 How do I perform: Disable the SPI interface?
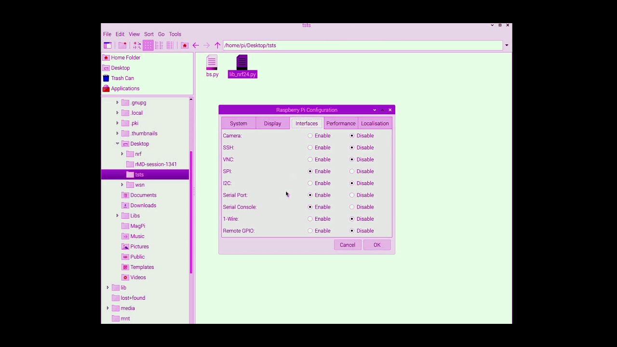point(352,172)
